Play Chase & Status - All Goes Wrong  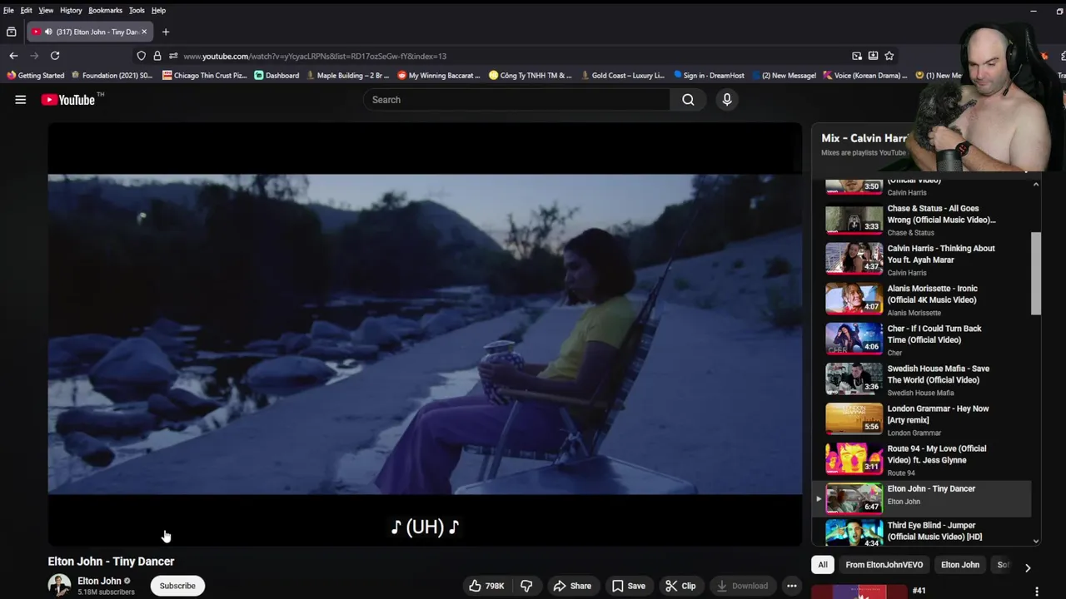[x=923, y=220]
